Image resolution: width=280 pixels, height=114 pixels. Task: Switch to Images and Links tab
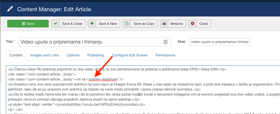point(44,55)
